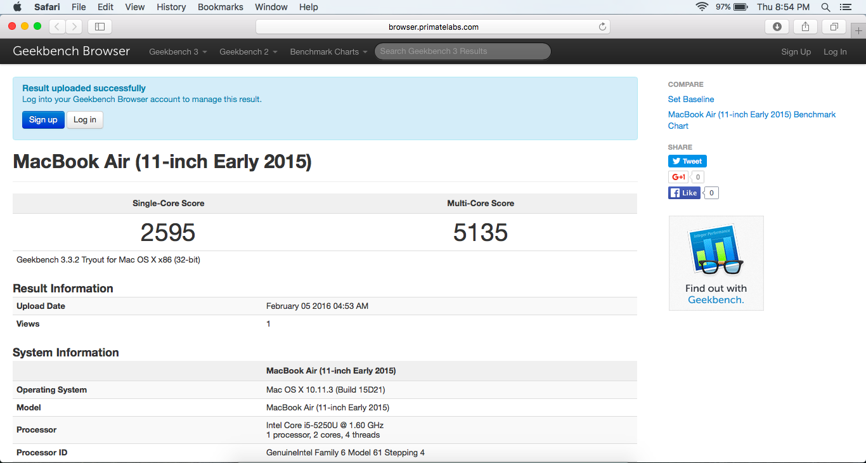
Task: Open a new tab with the plus button
Action: 858,30
